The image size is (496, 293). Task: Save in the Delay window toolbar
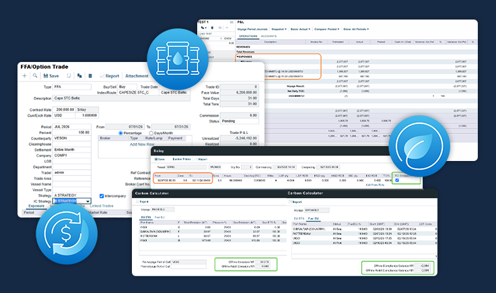point(160,160)
